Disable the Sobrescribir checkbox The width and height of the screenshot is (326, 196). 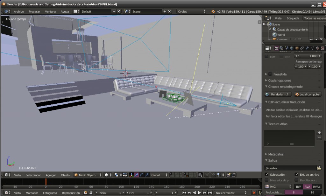click(x=267, y=174)
